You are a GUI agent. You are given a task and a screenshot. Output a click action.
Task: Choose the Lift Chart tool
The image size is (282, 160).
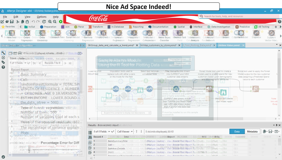[103, 34]
